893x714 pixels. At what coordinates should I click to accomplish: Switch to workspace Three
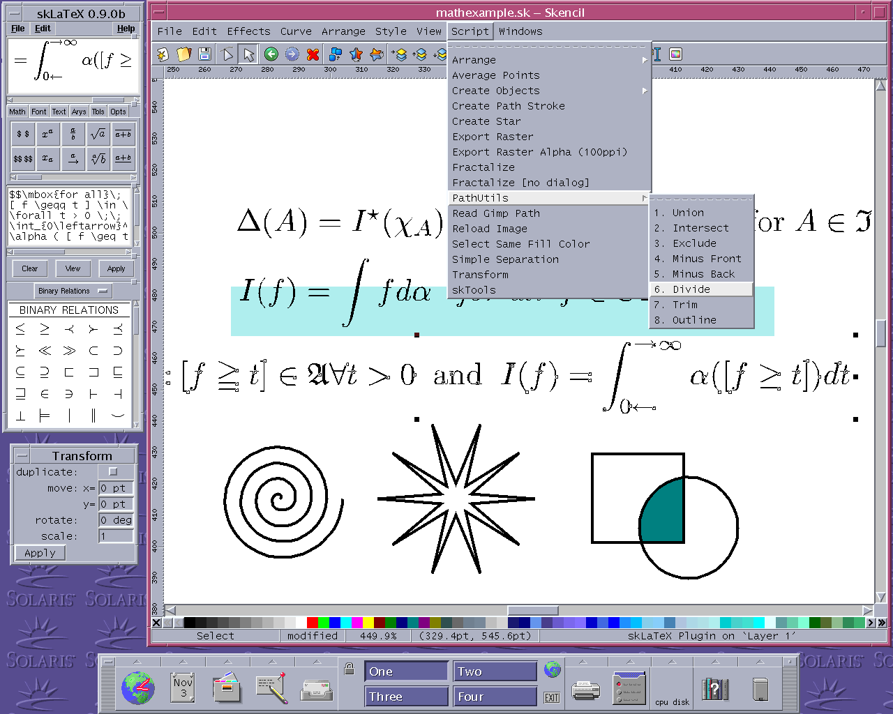coord(406,697)
